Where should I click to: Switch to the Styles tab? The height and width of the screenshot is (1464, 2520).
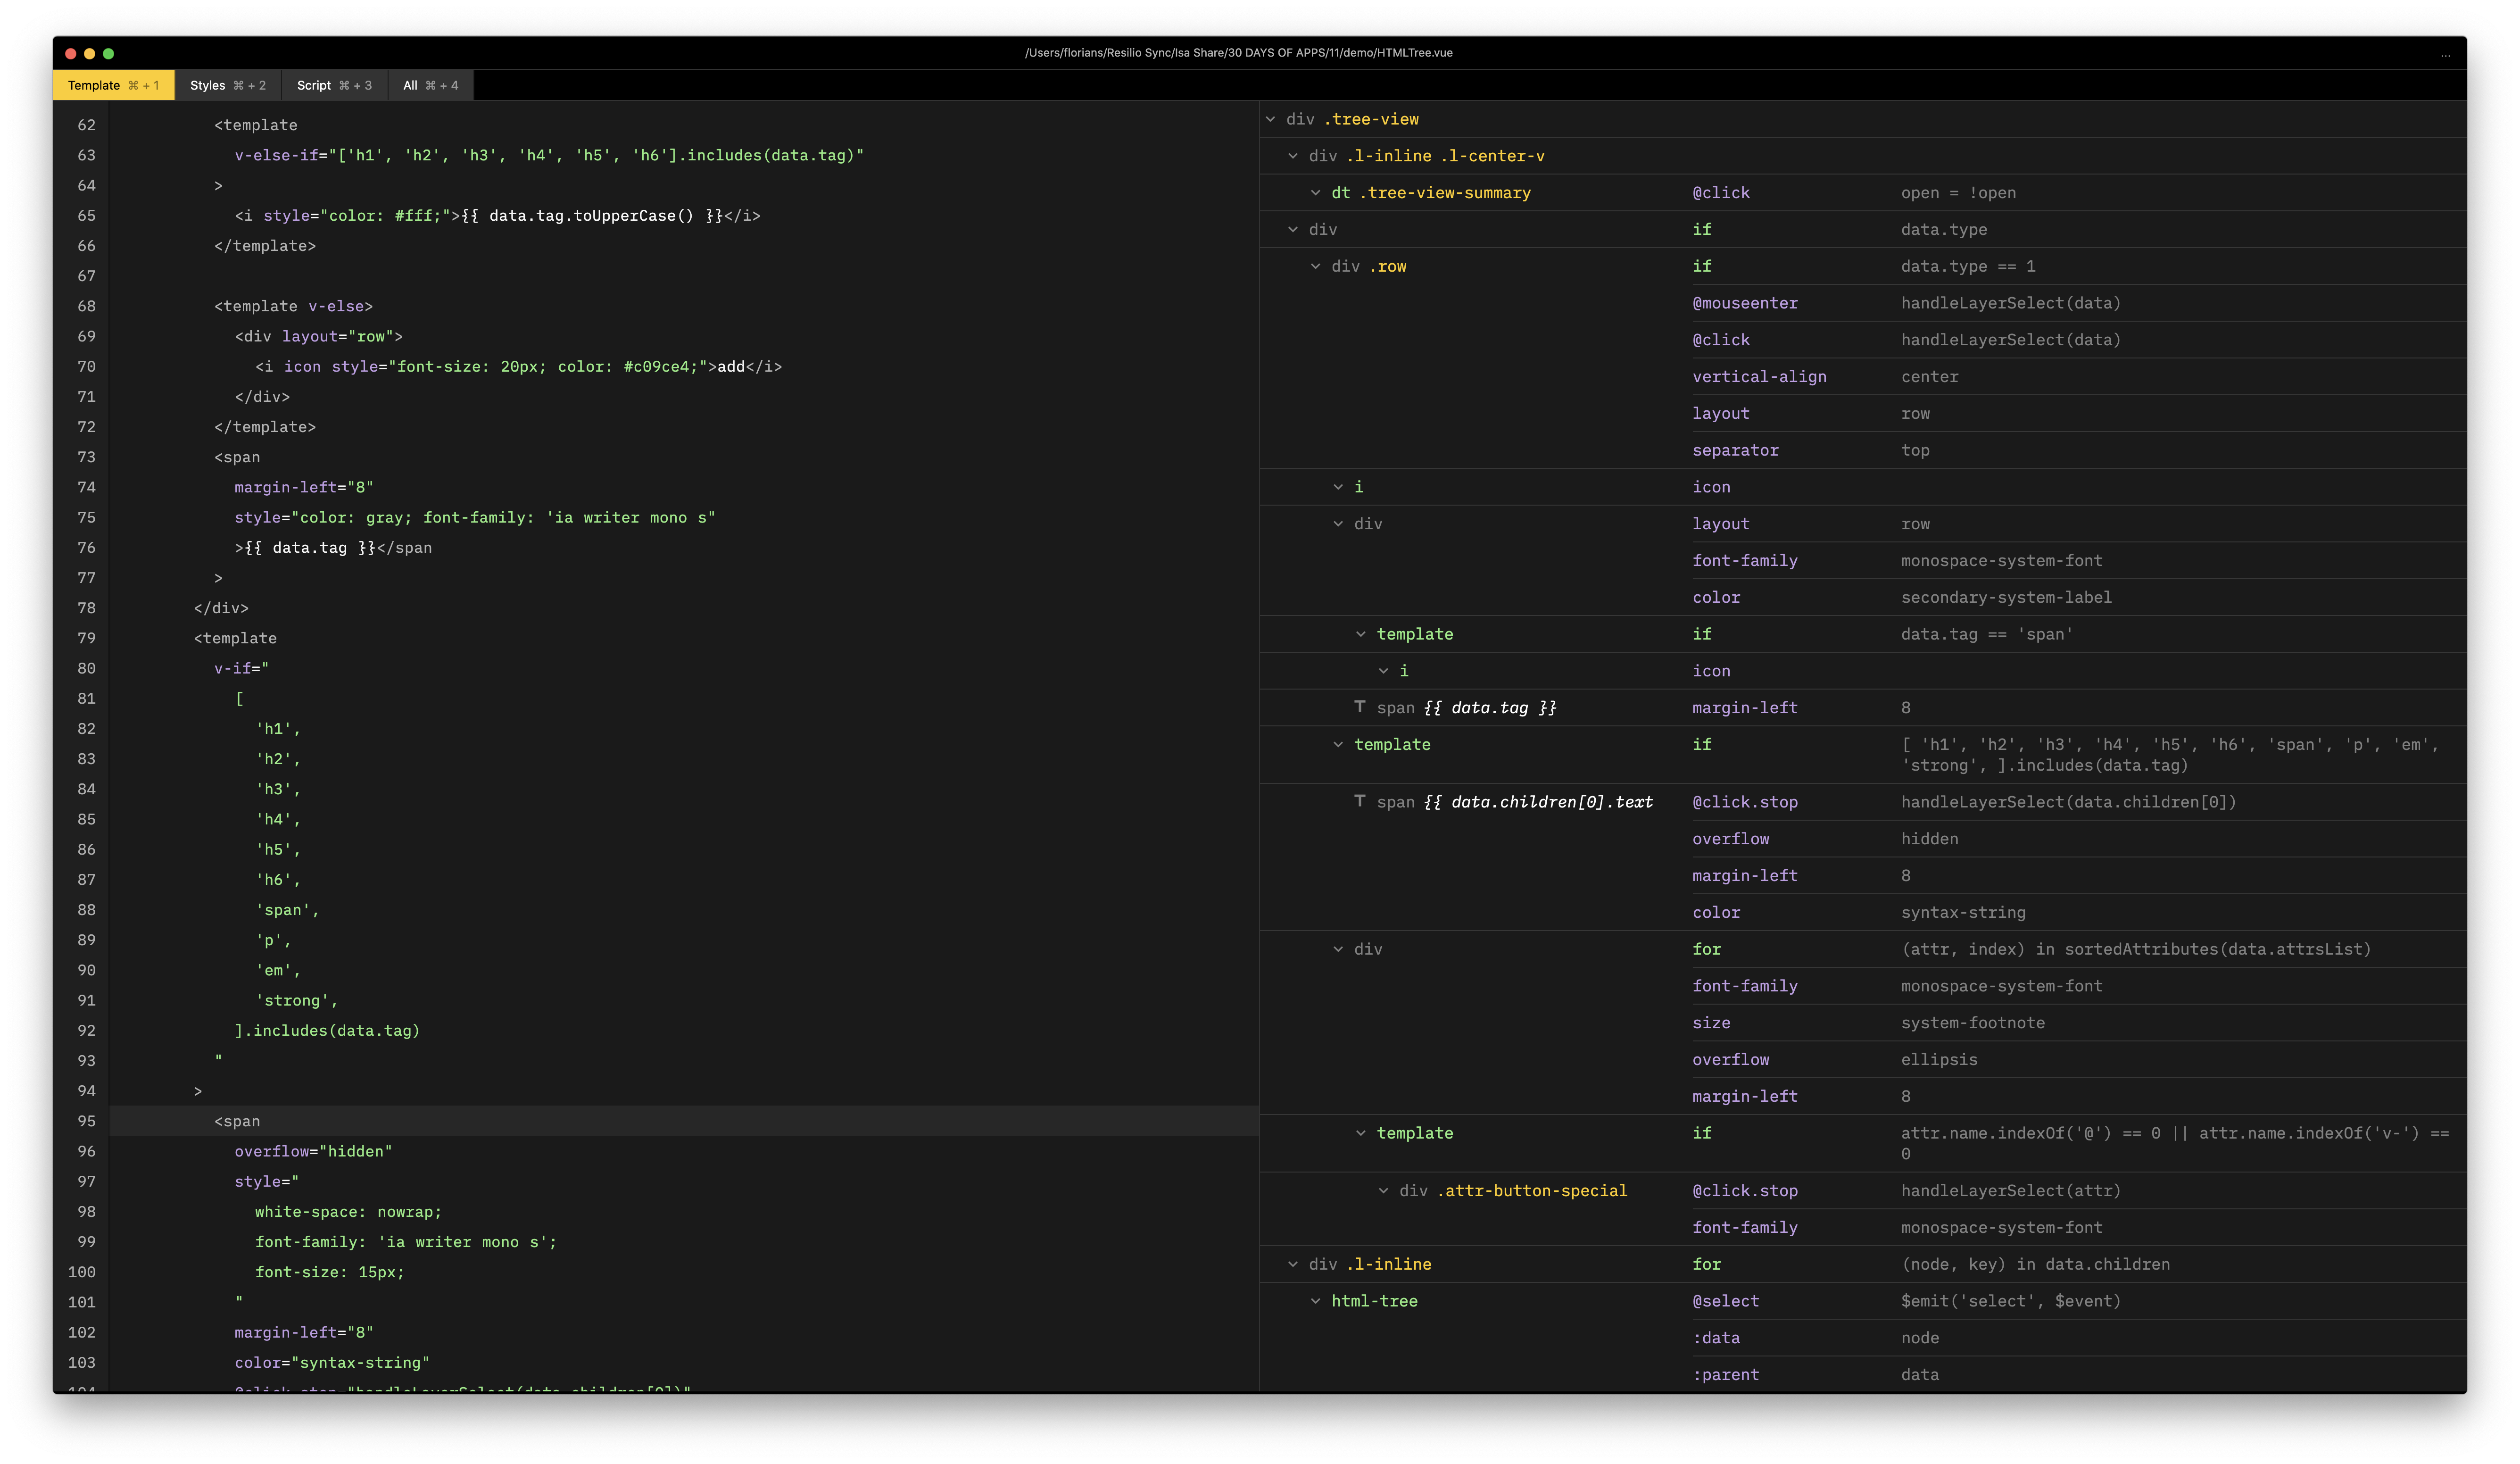pyautogui.click(x=228, y=85)
